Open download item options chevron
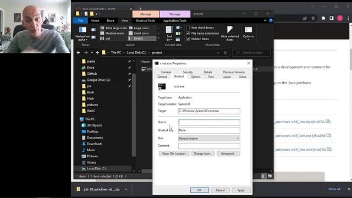The height and width of the screenshot is (198, 352). tap(126, 189)
